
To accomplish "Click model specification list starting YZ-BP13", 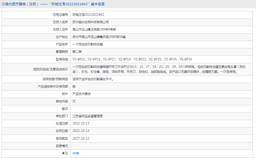I will click(132, 59).
